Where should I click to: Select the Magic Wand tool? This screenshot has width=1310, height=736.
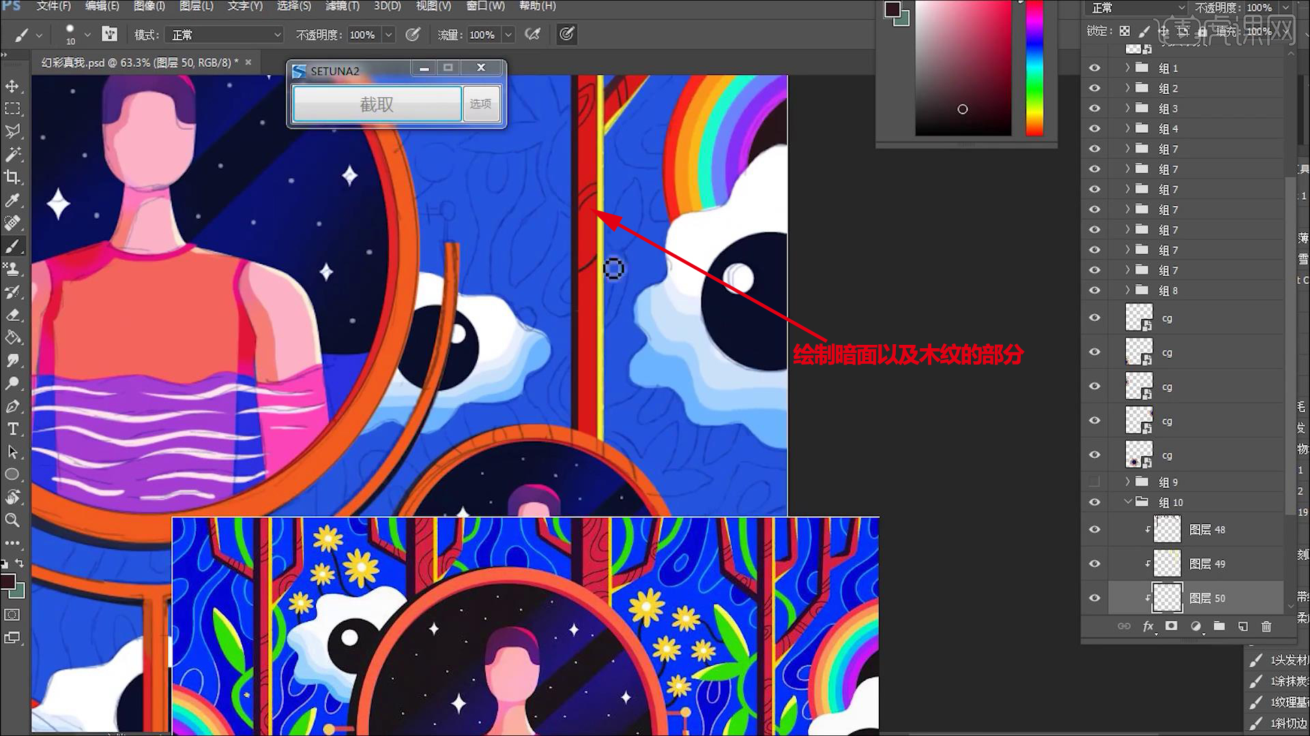(12, 155)
